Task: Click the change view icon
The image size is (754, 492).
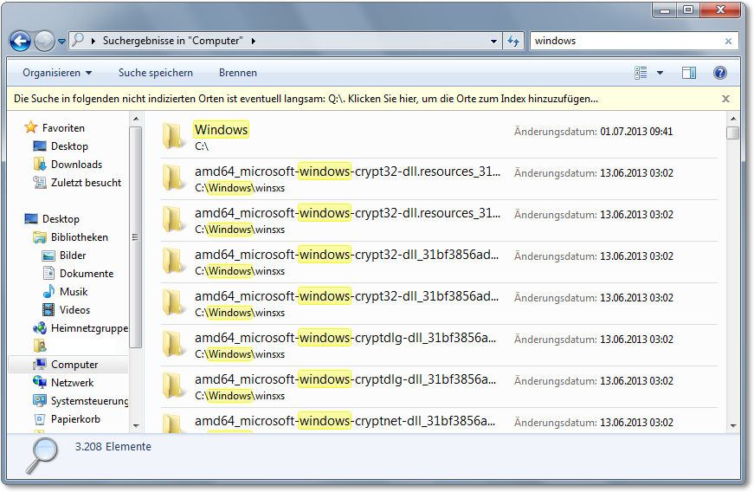Action: coord(641,73)
